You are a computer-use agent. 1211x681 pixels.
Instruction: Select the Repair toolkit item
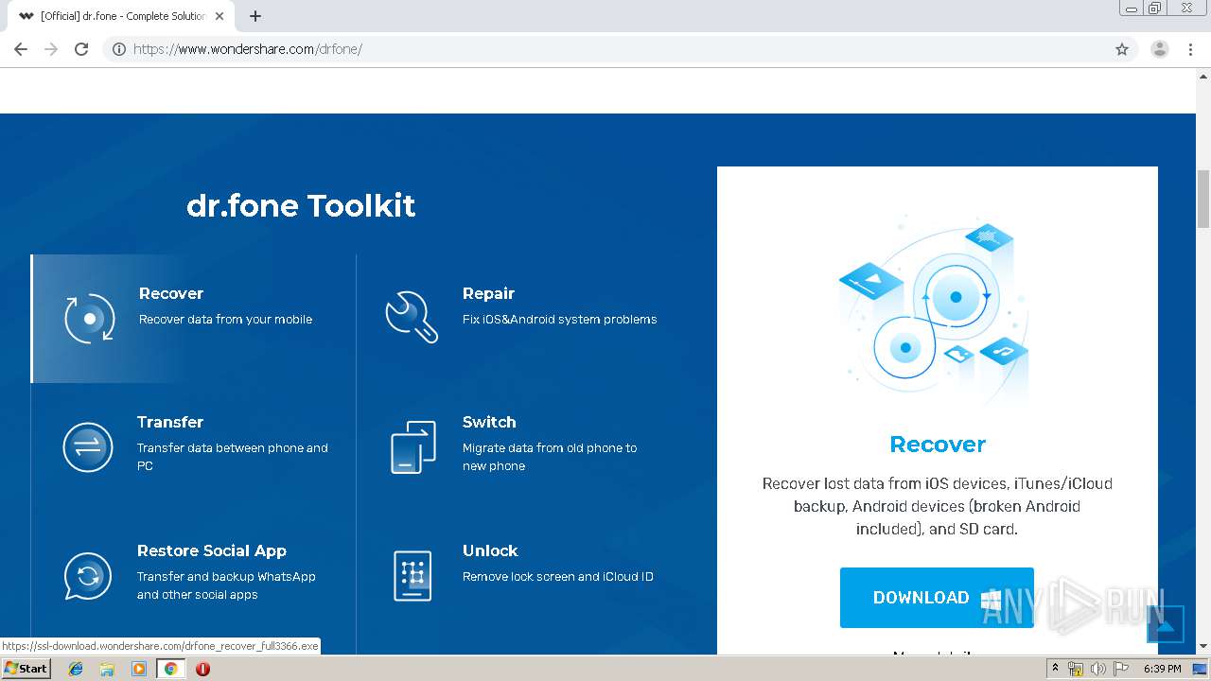[518, 319]
